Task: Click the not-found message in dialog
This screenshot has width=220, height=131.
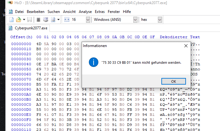Action: pyautogui.click(x=142, y=63)
